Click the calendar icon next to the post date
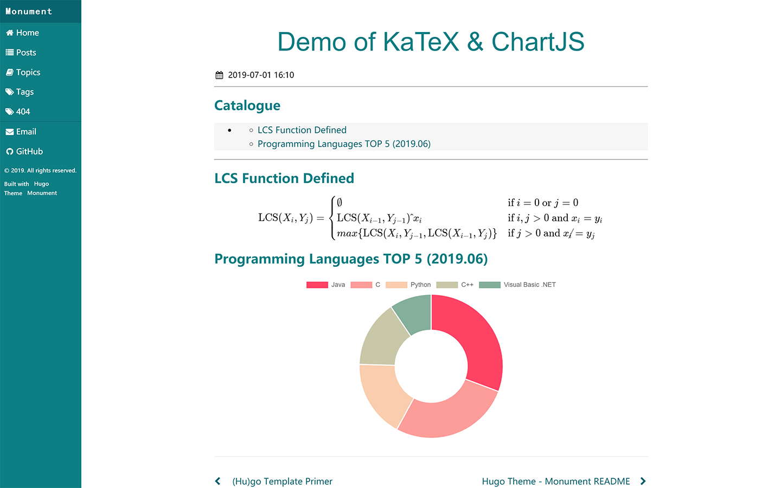Viewport: 781px width, 488px height. (x=219, y=75)
